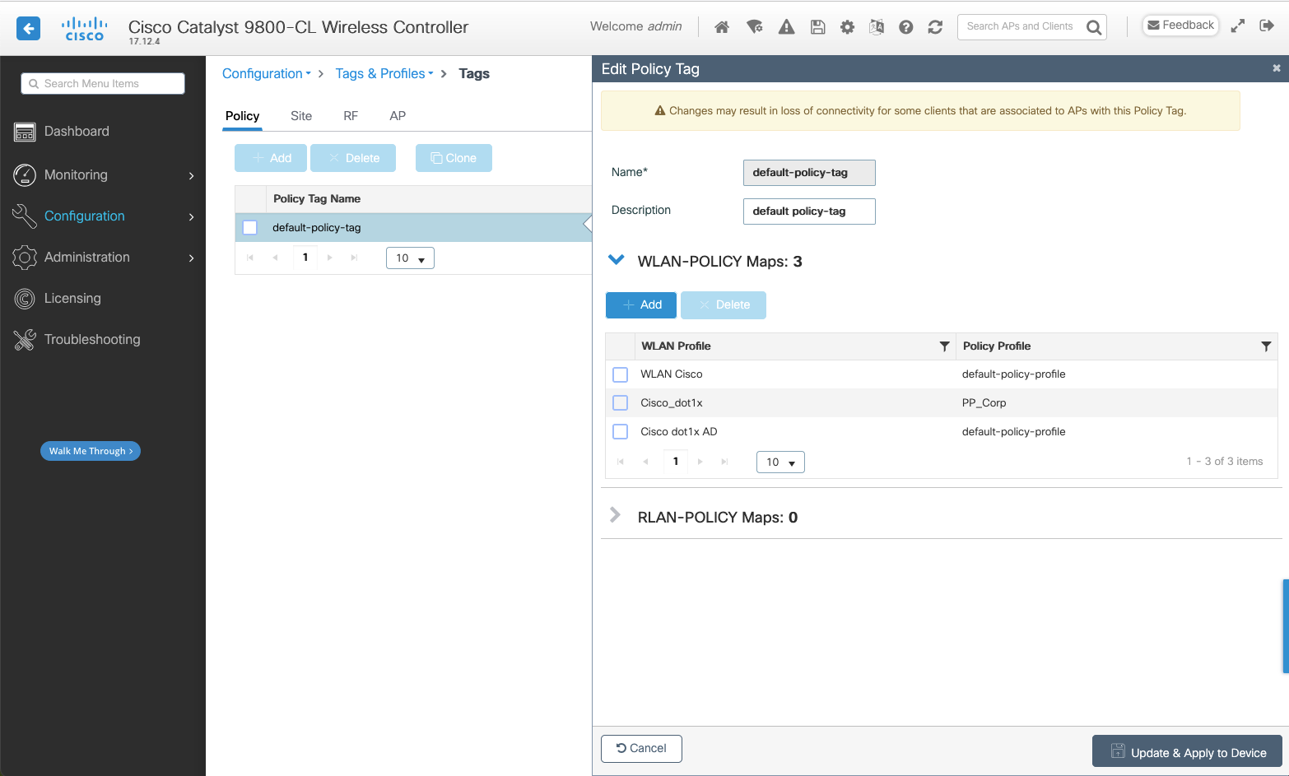Image resolution: width=1289 pixels, height=776 pixels.
Task: Click the logout icon
Action: tap(1267, 26)
